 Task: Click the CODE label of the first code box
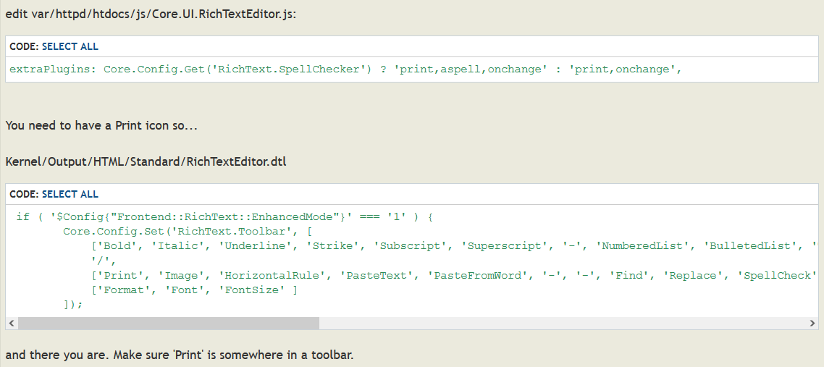(x=23, y=46)
